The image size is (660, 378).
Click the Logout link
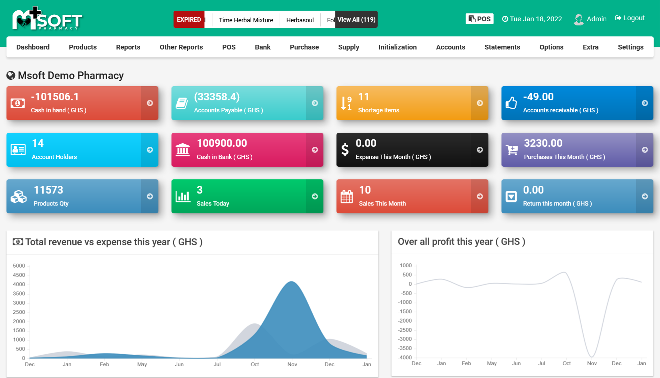tap(630, 18)
